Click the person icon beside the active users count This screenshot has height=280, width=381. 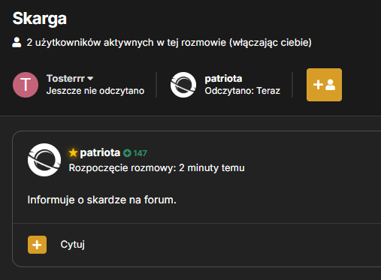17,42
